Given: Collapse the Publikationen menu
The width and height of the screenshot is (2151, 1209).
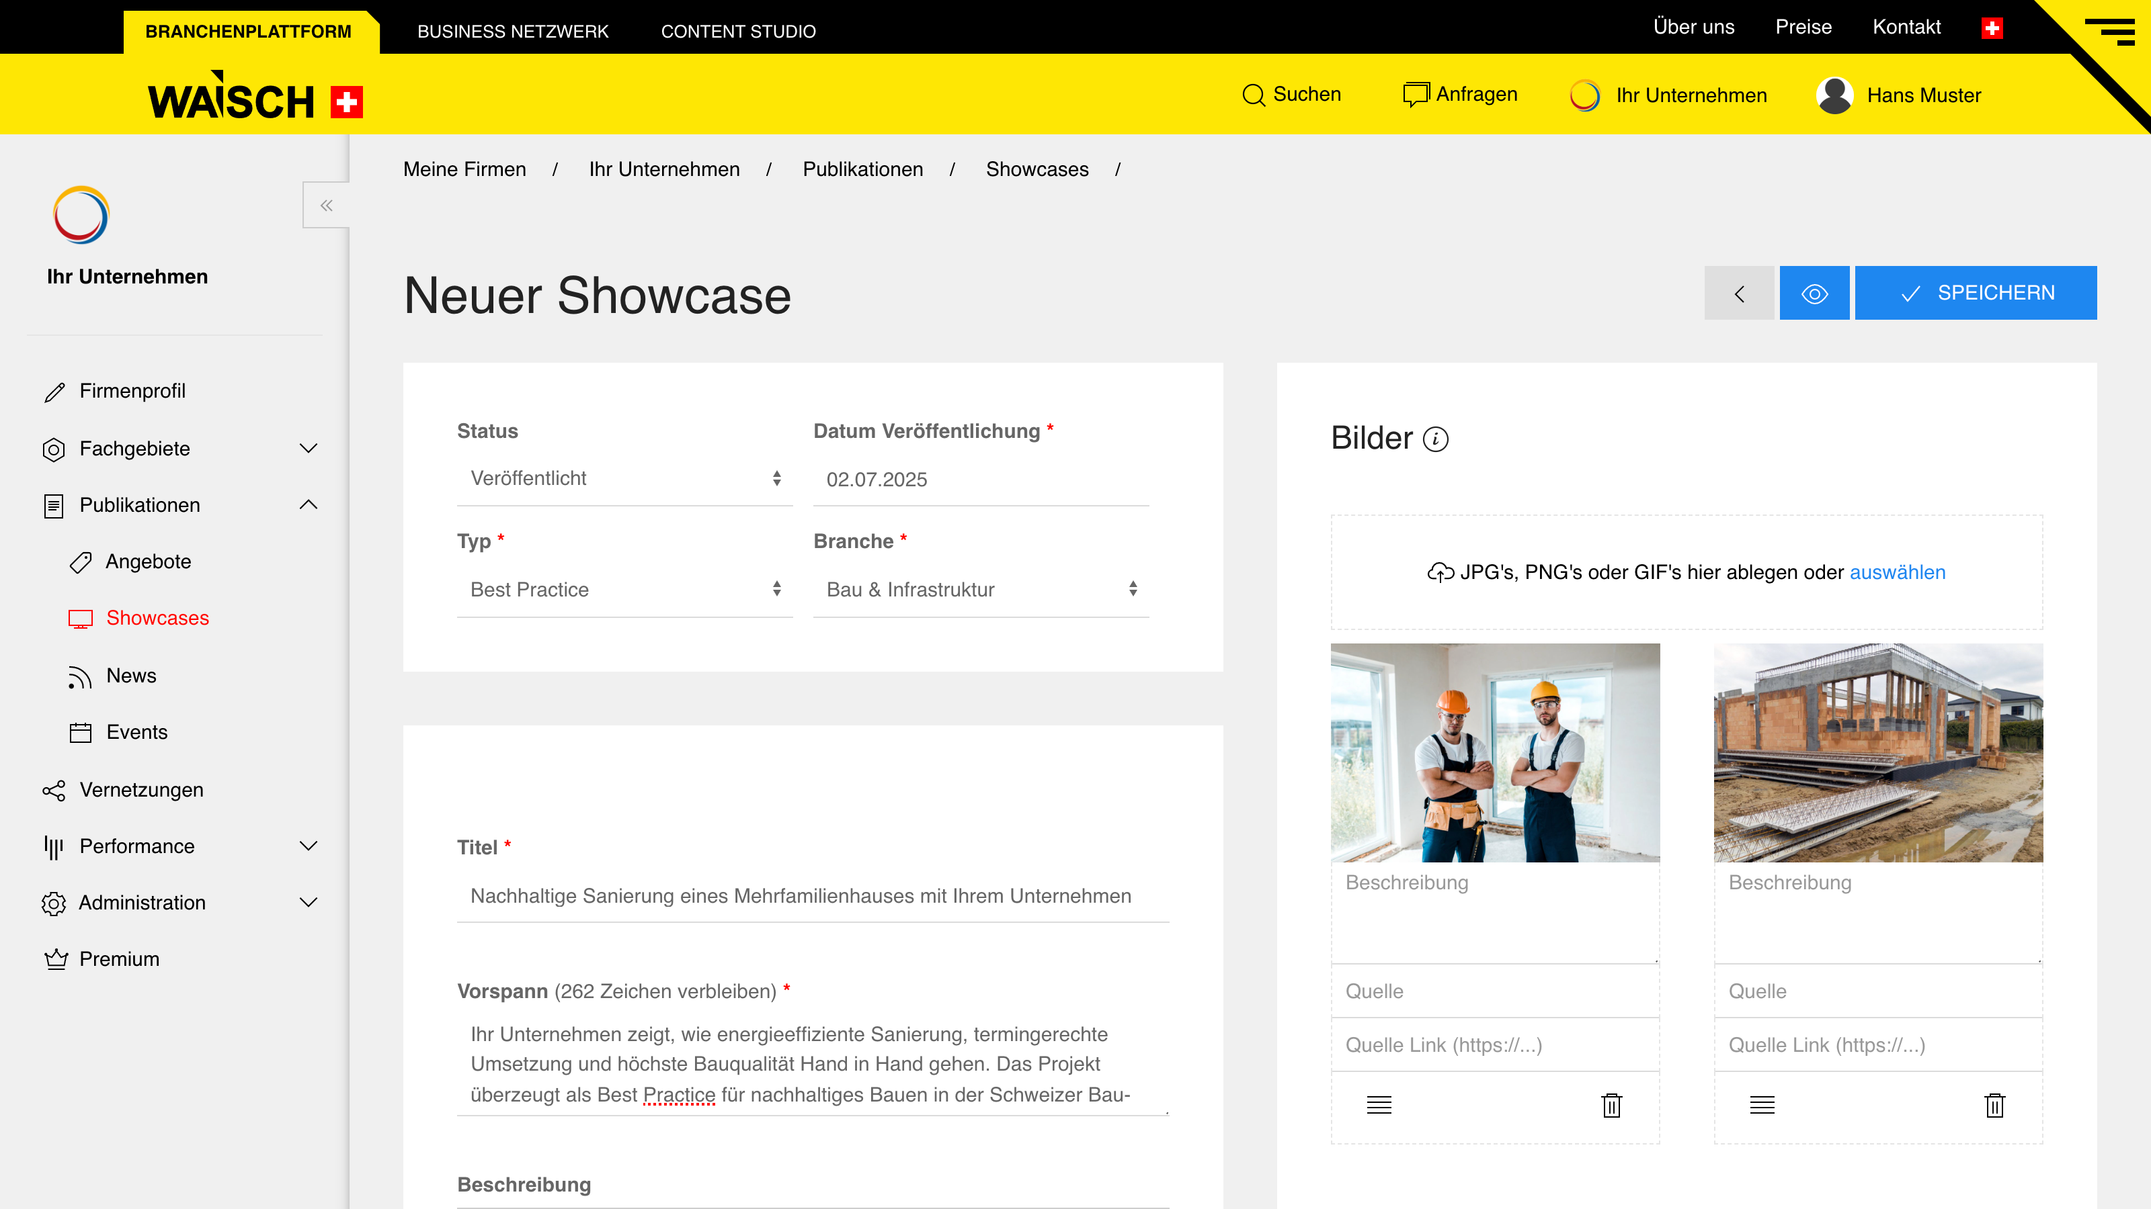Looking at the screenshot, I should [x=308, y=505].
